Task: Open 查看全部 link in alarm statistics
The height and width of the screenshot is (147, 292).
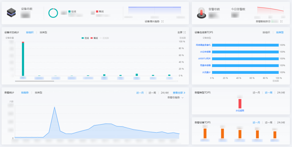Action: point(178,93)
